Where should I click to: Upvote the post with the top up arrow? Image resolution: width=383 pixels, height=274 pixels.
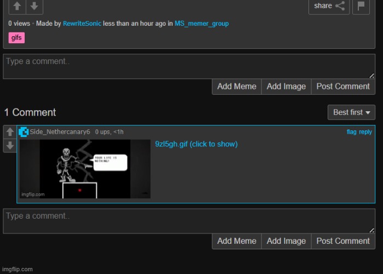[x=17, y=6]
